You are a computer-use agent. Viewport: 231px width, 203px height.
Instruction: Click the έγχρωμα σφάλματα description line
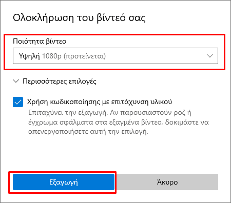pyautogui.click(x=119, y=122)
